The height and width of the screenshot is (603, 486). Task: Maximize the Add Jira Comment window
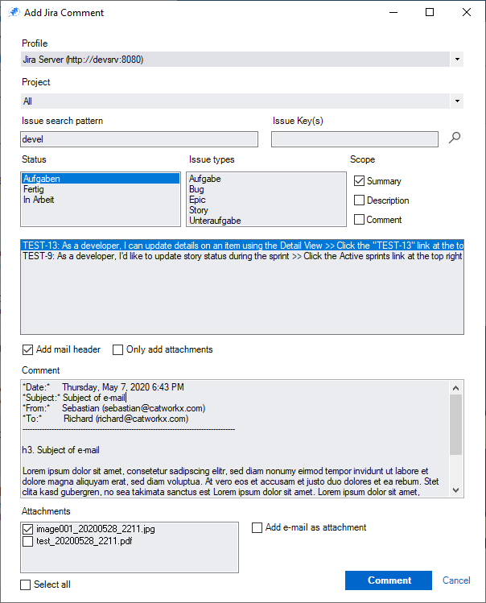pos(430,13)
